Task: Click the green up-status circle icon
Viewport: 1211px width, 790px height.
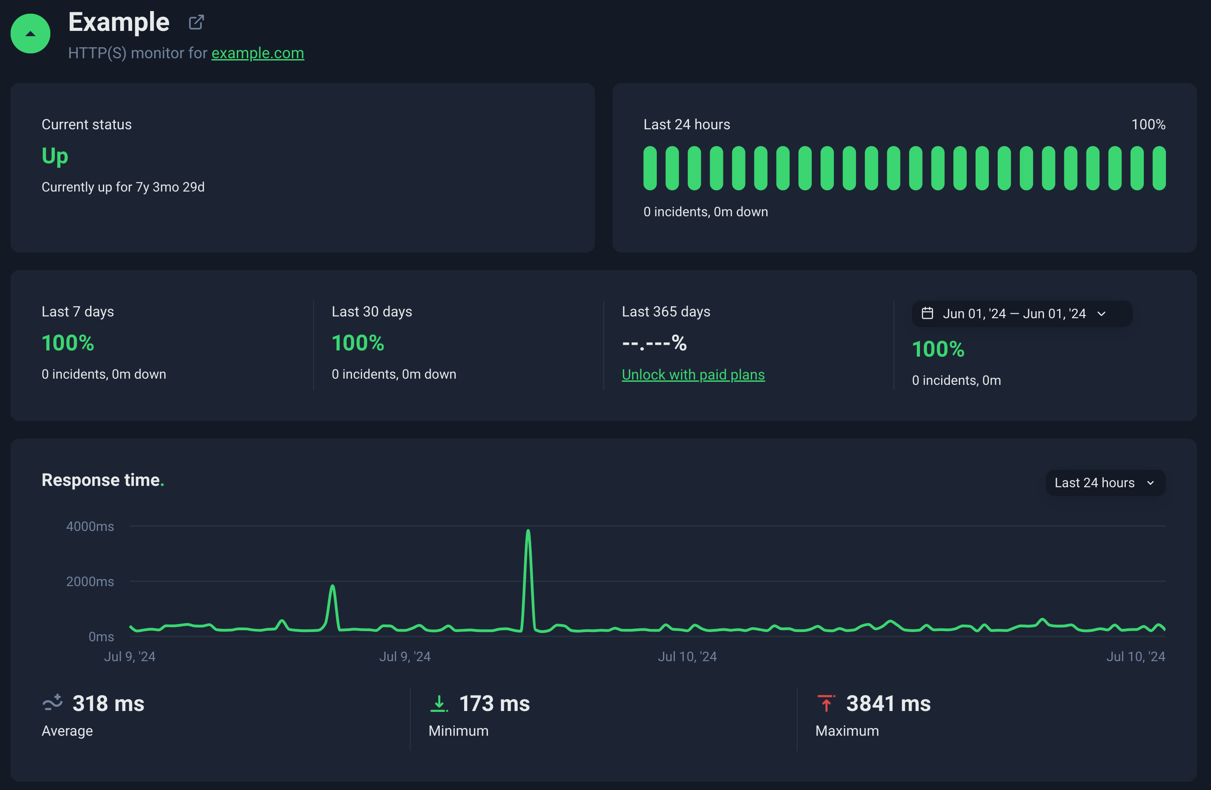Action: click(x=30, y=34)
